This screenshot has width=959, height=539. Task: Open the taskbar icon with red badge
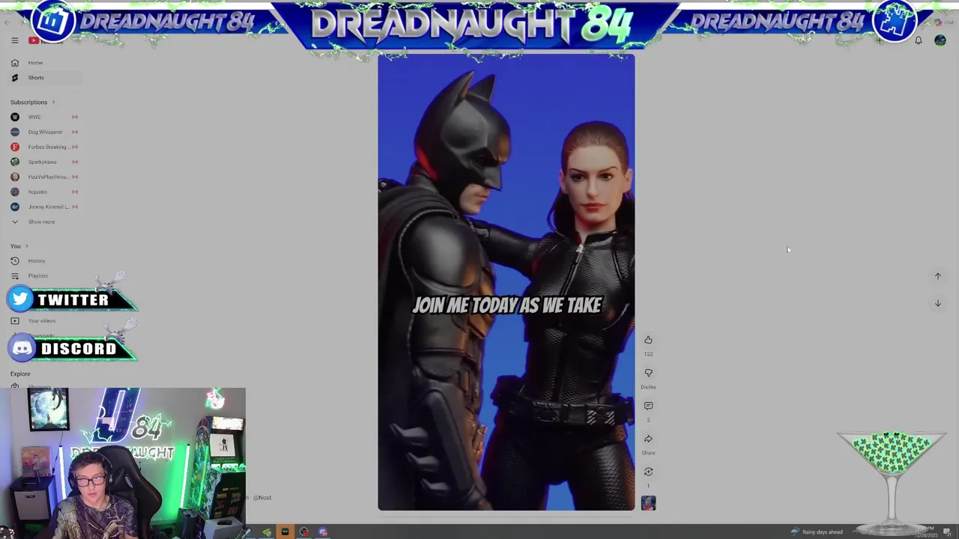[x=303, y=532]
